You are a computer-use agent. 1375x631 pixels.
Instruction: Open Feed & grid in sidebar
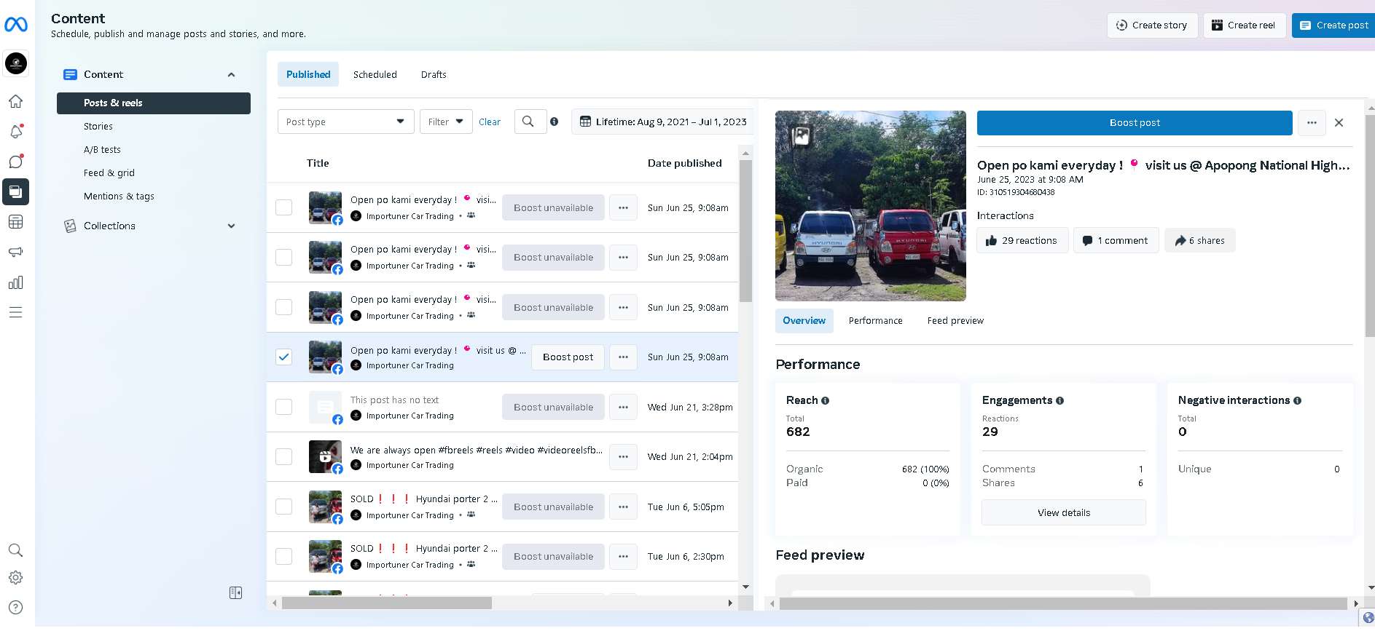click(x=109, y=173)
